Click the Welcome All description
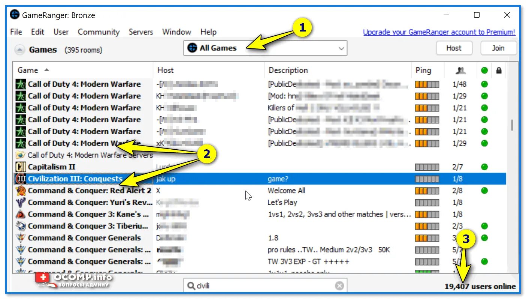This screenshot has height=299, width=526. coord(286,191)
